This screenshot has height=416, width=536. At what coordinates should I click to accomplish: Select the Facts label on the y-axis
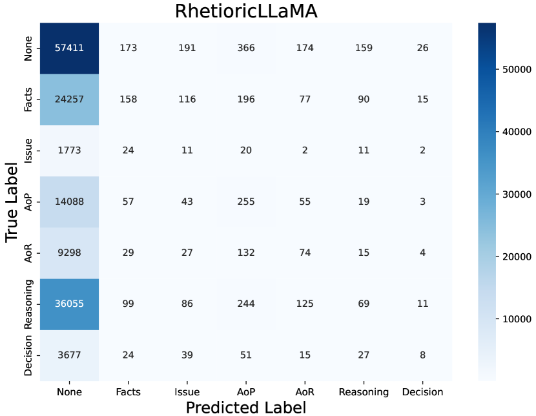tap(29, 99)
